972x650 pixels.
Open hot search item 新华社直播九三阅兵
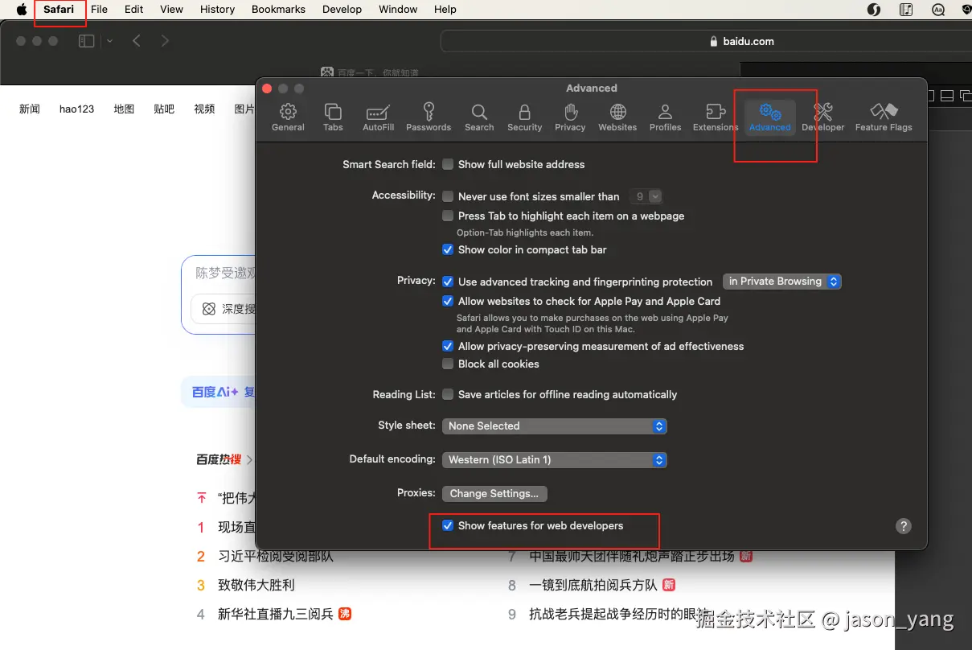pyautogui.click(x=275, y=614)
